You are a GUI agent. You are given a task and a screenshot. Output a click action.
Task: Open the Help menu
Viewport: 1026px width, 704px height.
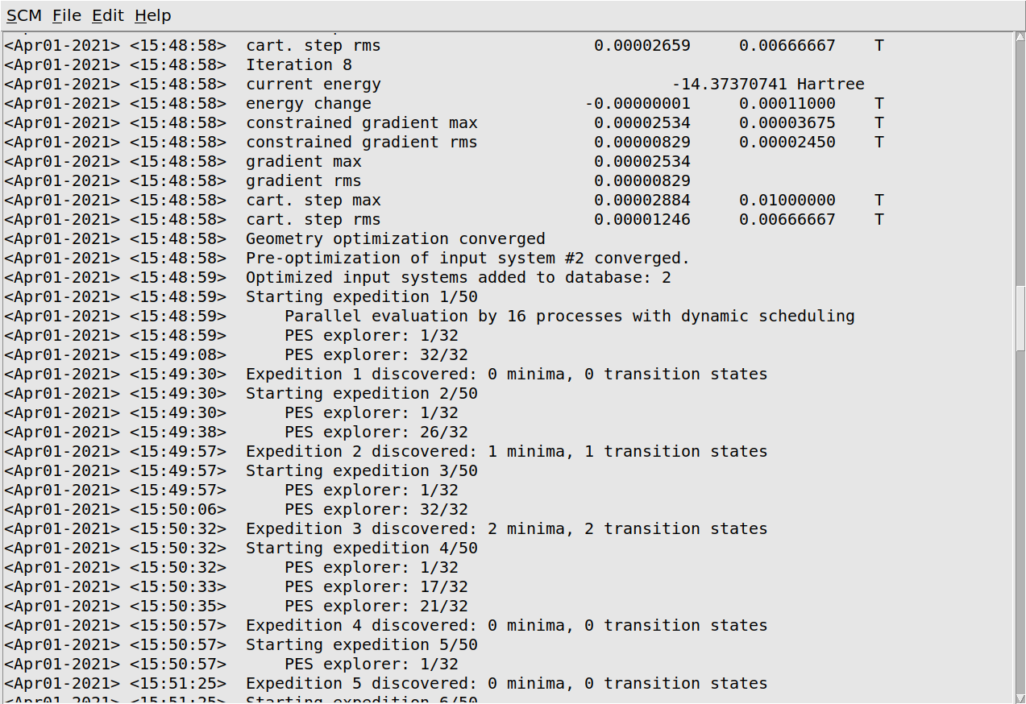pyautogui.click(x=152, y=16)
